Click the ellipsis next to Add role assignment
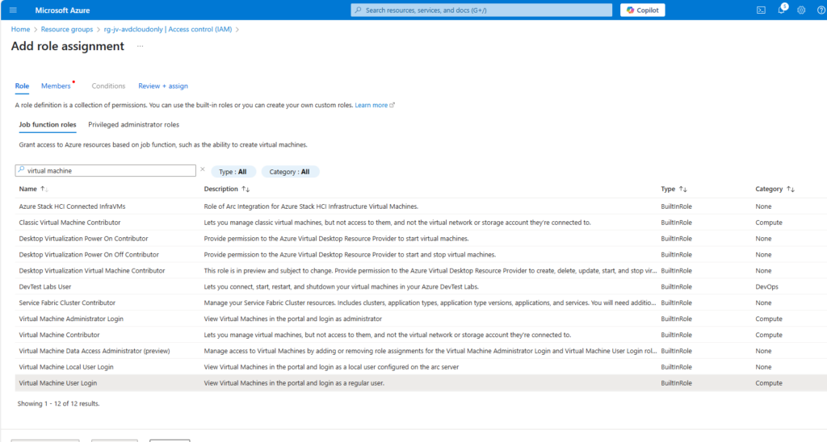Screen dimensions: 827x442 click(141, 46)
